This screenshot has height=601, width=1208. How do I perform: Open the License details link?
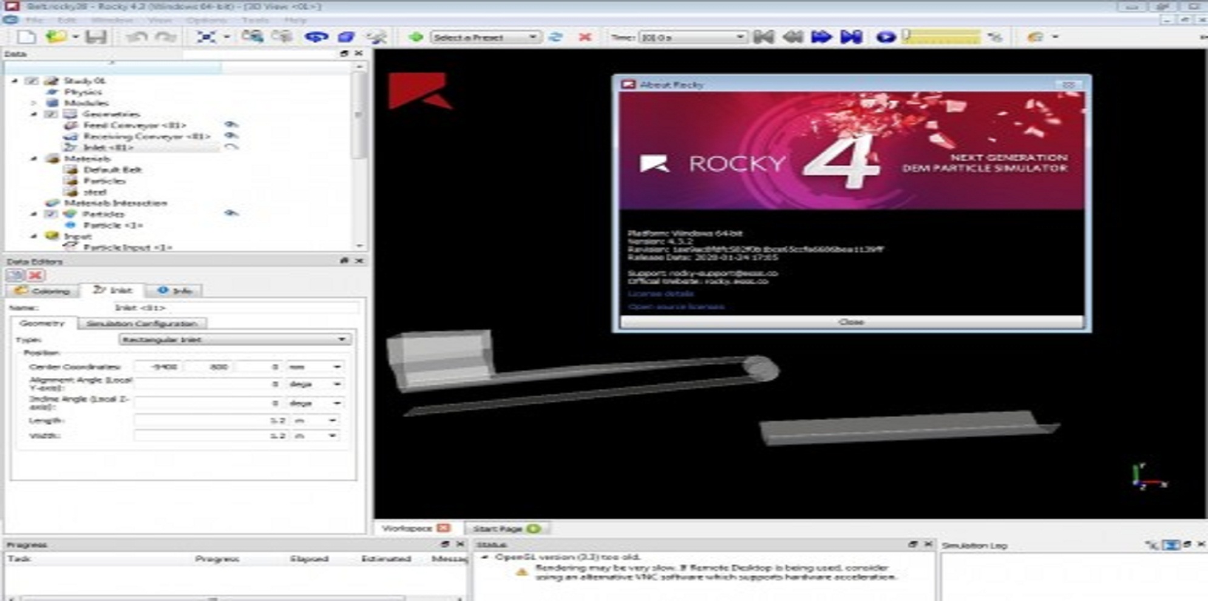click(x=660, y=294)
